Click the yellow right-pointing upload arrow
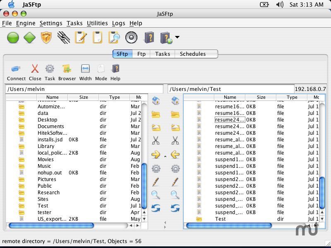The width and height of the screenshot is (331, 248). 156,155
